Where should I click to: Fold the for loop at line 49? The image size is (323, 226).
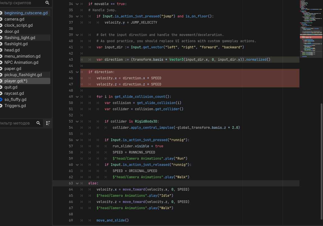pos(77,97)
